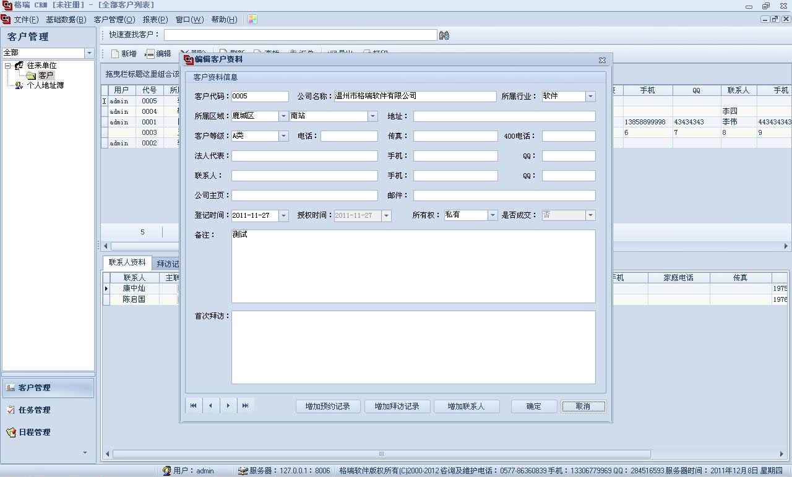792x477 pixels.
Task: Click the colorful skin icon in menu bar
Action: [x=252, y=19]
